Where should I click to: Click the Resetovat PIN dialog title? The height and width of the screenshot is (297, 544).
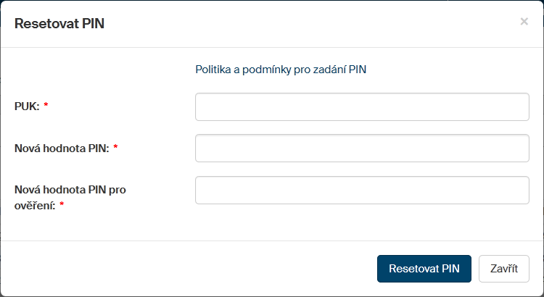click(x=59, y=24)
